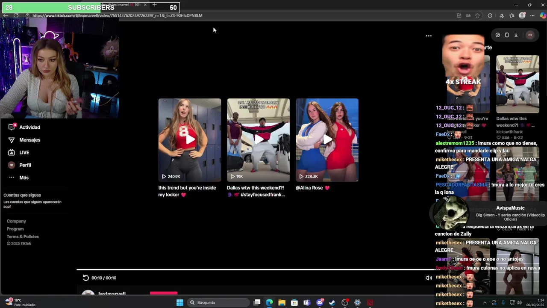This screenshot has height=308, width=547.
Task: Open the 'm' profile avatar menu
Action: [x=530, y=35]
